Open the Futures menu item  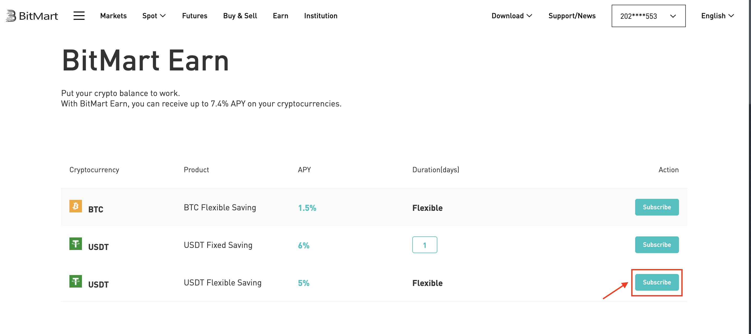[195, 16]
